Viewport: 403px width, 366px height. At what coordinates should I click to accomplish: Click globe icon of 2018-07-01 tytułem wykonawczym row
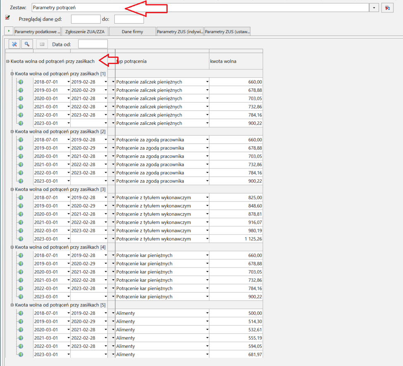(x=21, y=197)
